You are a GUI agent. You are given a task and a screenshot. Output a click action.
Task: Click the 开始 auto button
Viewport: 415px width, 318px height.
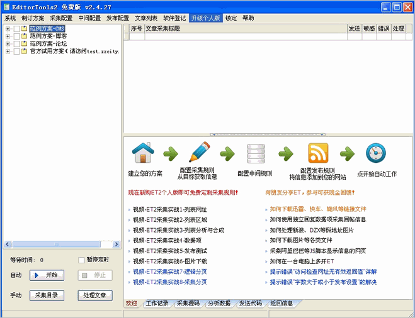47,275
